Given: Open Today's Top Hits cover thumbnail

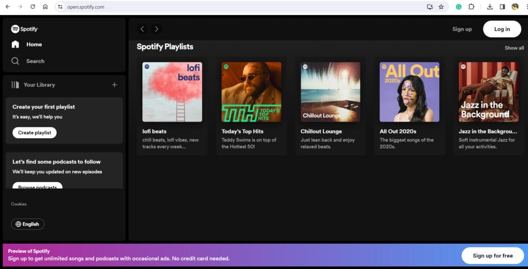Looking at the screenshot, I should (251, 92).
